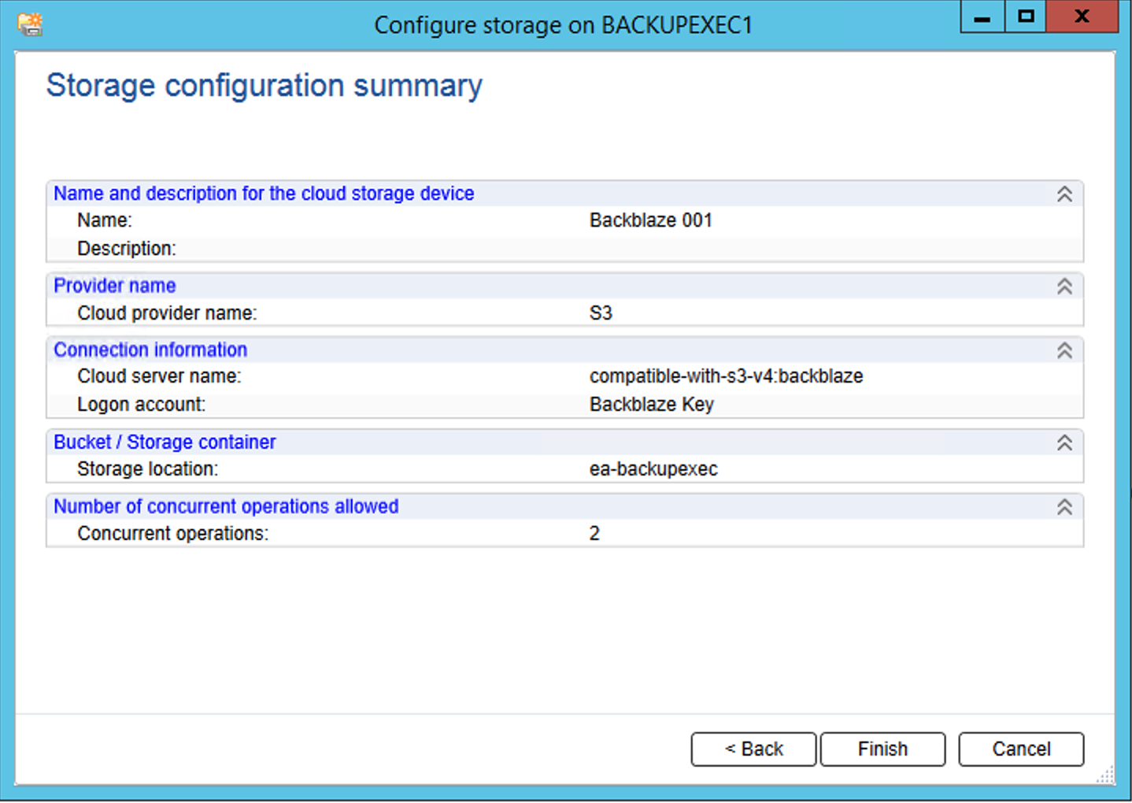The image size is (1132, 803).
Task: Go back with the < Back button
Action: click(753, 749)
